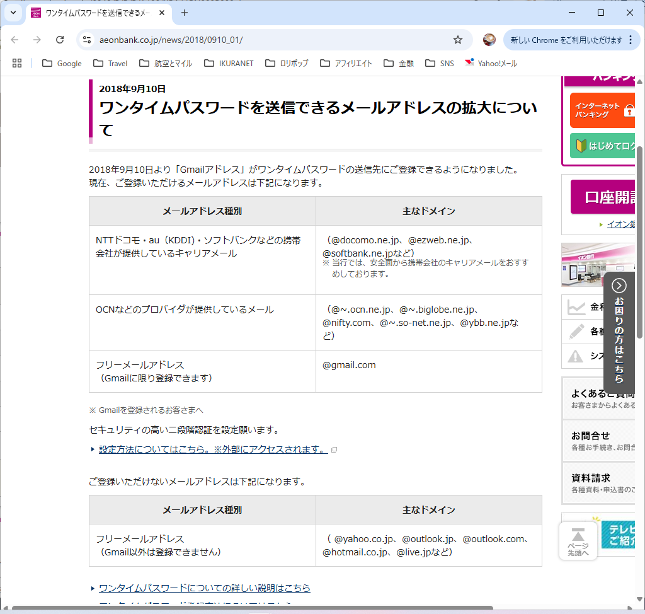Screen dimensions: 645x614
Task: Bookmark this page with star icon
Action: tap(458, 40)
